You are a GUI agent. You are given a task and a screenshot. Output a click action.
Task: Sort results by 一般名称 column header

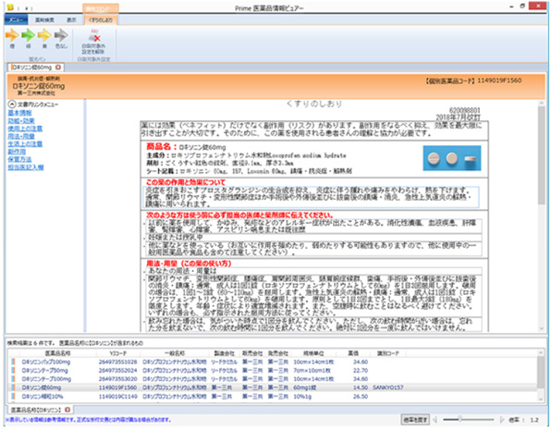(175, 353)
